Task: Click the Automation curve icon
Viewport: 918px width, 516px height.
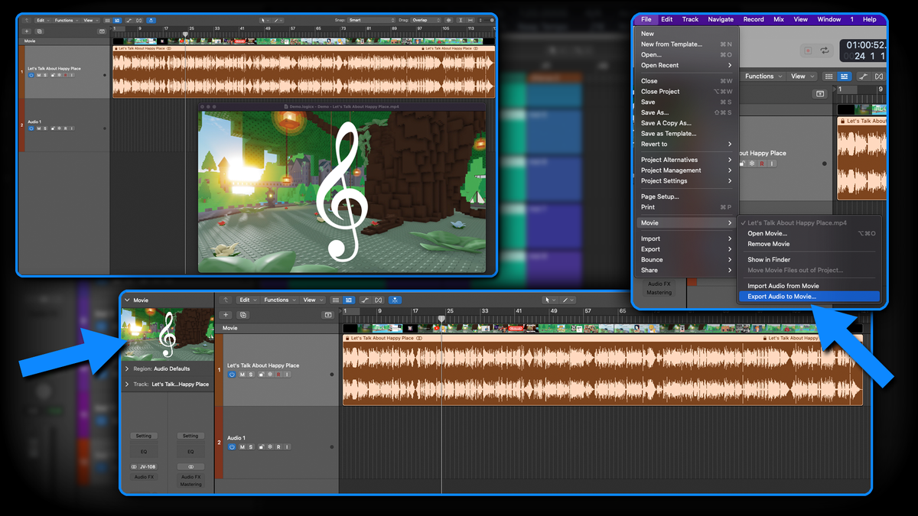Action: click(363, 299)
